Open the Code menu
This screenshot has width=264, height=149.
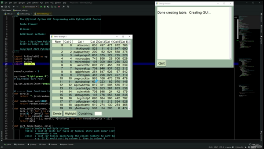28,3
